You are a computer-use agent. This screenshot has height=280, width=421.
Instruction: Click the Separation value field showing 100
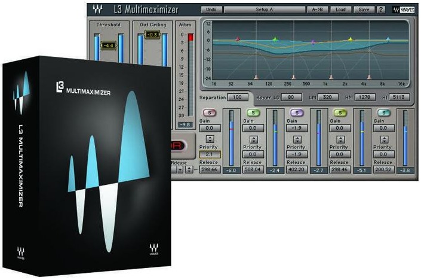tap(237, 97)
